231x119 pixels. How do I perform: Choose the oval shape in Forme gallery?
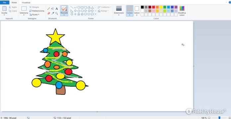coord(79,7)
